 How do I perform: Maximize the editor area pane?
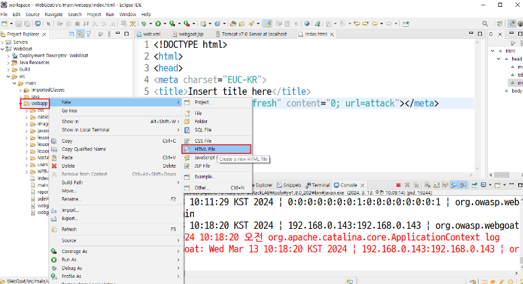point(480,34)
